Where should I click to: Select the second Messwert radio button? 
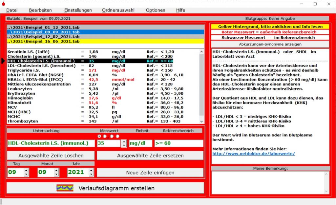(105, 136)
